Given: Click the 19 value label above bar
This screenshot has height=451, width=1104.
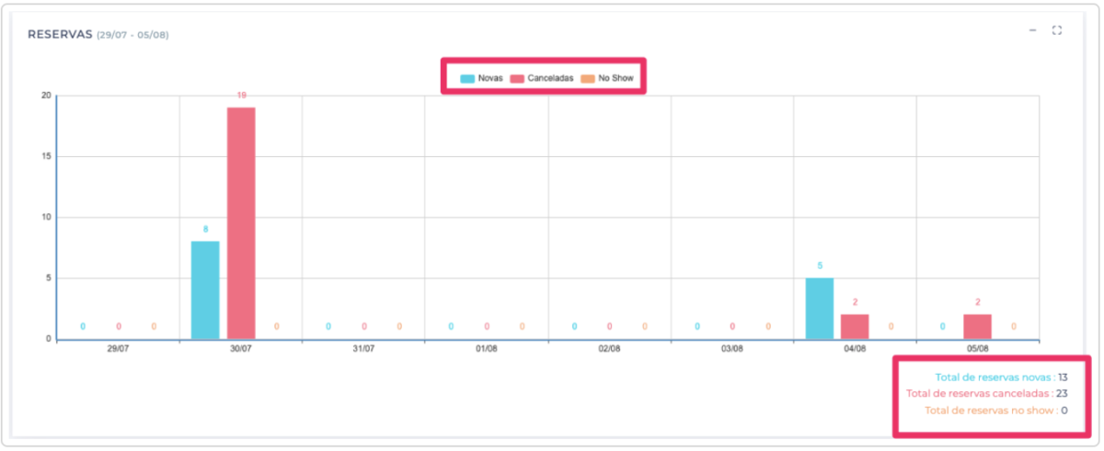Looking at the screenshot, I should tap(241, 96).
